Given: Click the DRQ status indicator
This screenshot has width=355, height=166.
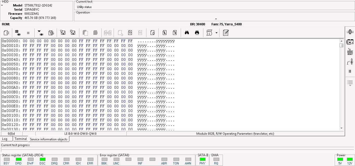Looking at the screenshot, I should pos(54,159).
